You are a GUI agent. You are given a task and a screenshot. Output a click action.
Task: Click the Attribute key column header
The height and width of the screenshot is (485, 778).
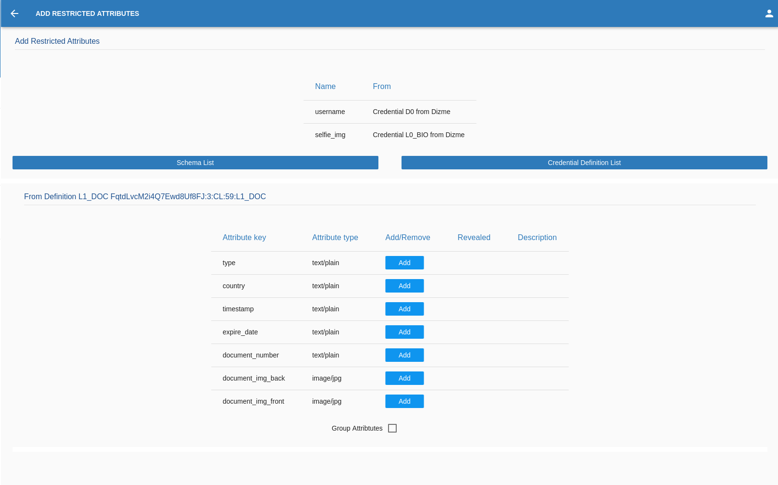[244, 237]
